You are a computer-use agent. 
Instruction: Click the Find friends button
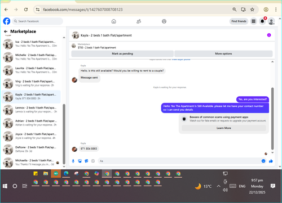(x=239, y=21)
